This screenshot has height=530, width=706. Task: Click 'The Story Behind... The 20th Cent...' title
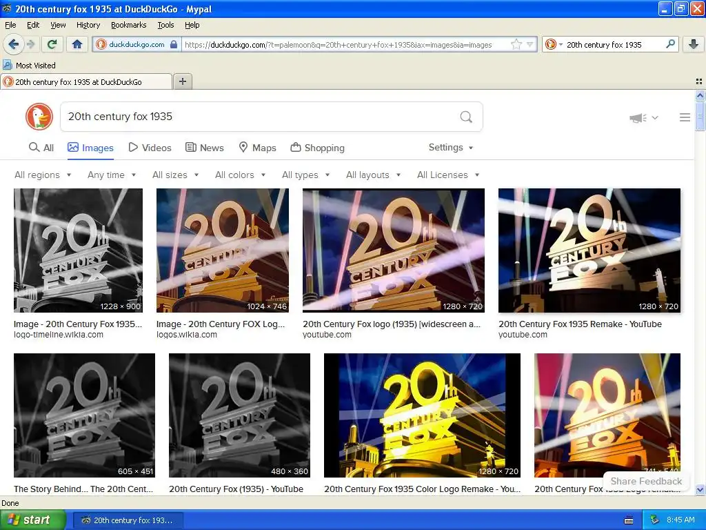pos(83,489)
